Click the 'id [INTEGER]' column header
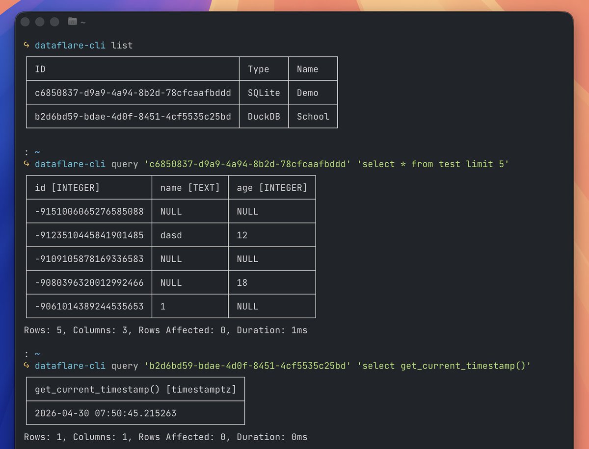The image size is (589, 449). click(x=89, y=187)
